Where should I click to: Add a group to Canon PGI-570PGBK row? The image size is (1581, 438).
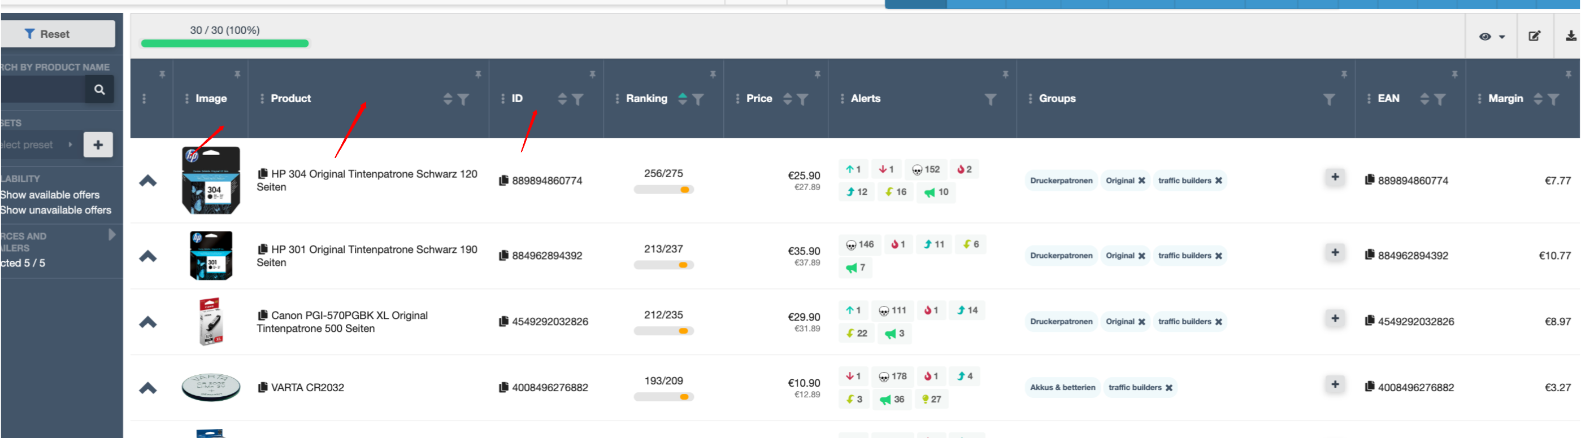pyautogui.click(x=1335, y=318)
